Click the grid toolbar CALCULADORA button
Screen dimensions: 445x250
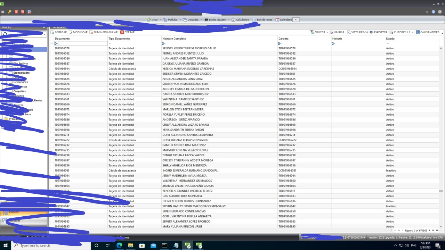click(x=428, y=32)
